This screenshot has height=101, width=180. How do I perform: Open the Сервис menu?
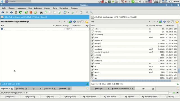(47, 8)
